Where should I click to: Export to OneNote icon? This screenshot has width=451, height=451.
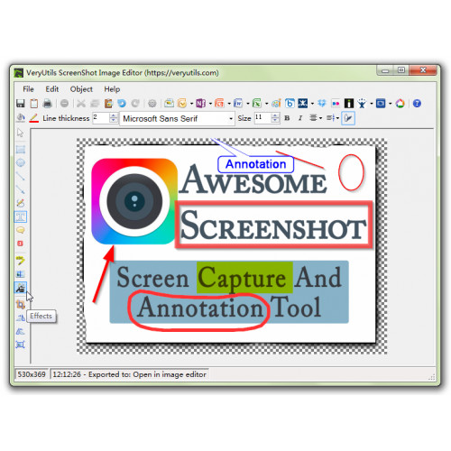point(200,104)
